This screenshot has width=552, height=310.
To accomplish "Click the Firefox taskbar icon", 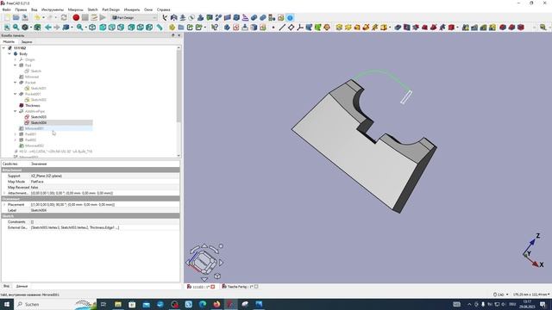I will 216,304.
